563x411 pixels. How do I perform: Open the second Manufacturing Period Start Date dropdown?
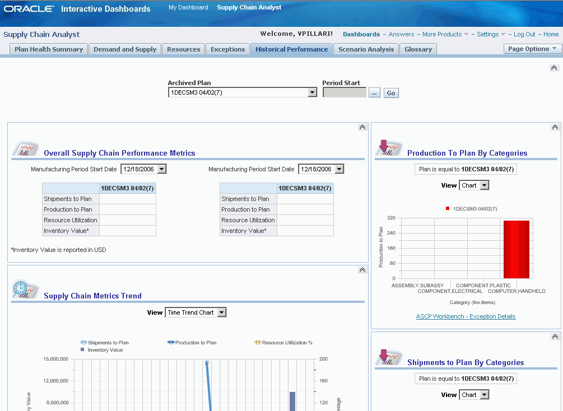pos(339,169)
